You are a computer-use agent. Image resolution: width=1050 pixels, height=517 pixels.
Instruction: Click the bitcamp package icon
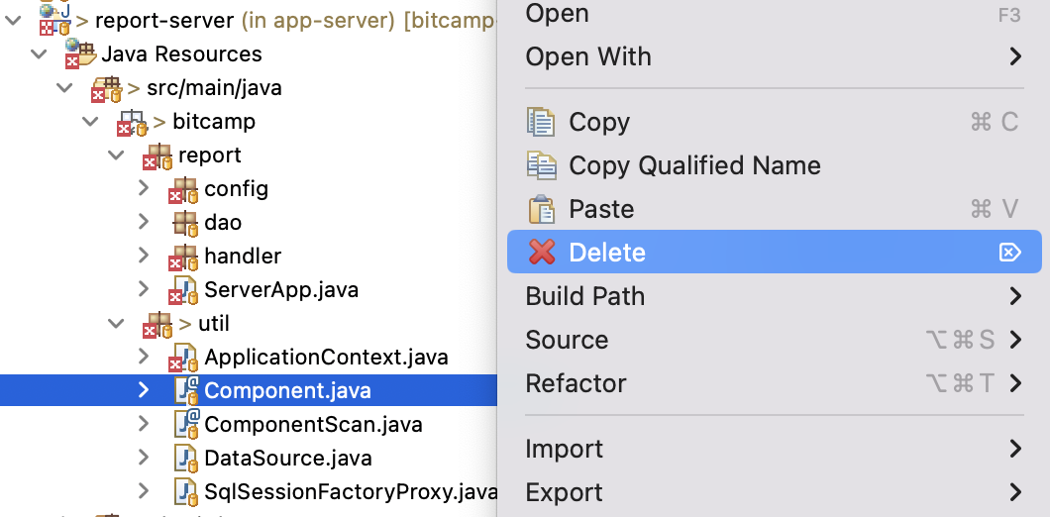(x=132, y=122)
